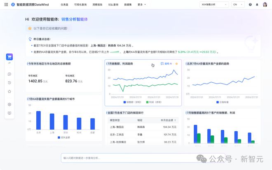Open the 洞察报告 menu
The height and width of the screenshot is (170, 272).
(x=97, y=5)
